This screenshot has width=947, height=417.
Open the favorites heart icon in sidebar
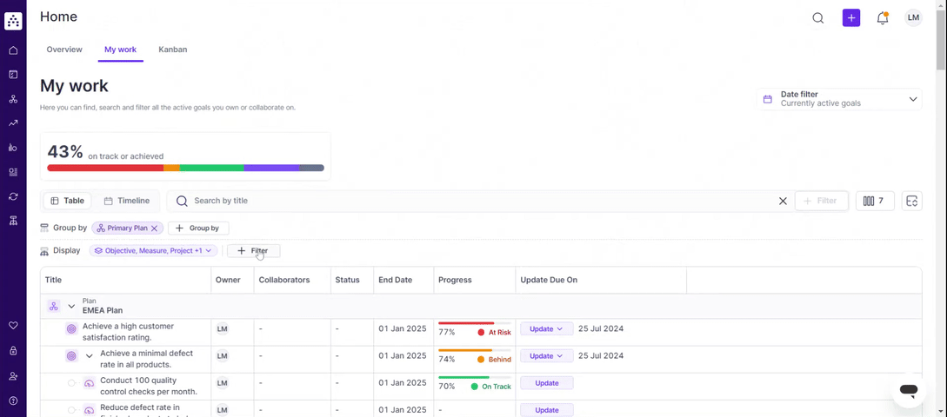click(13, 325)
